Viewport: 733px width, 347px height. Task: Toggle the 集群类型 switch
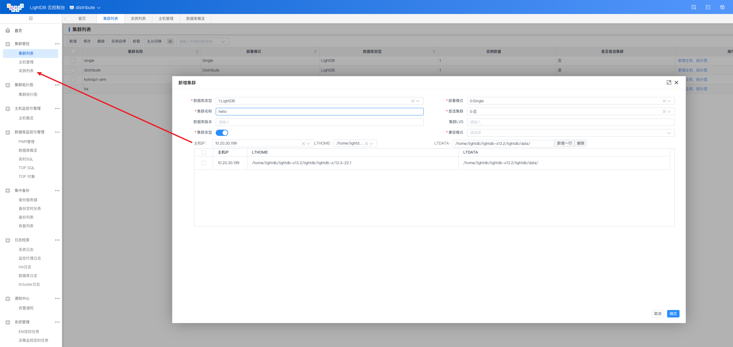point(222,133)
